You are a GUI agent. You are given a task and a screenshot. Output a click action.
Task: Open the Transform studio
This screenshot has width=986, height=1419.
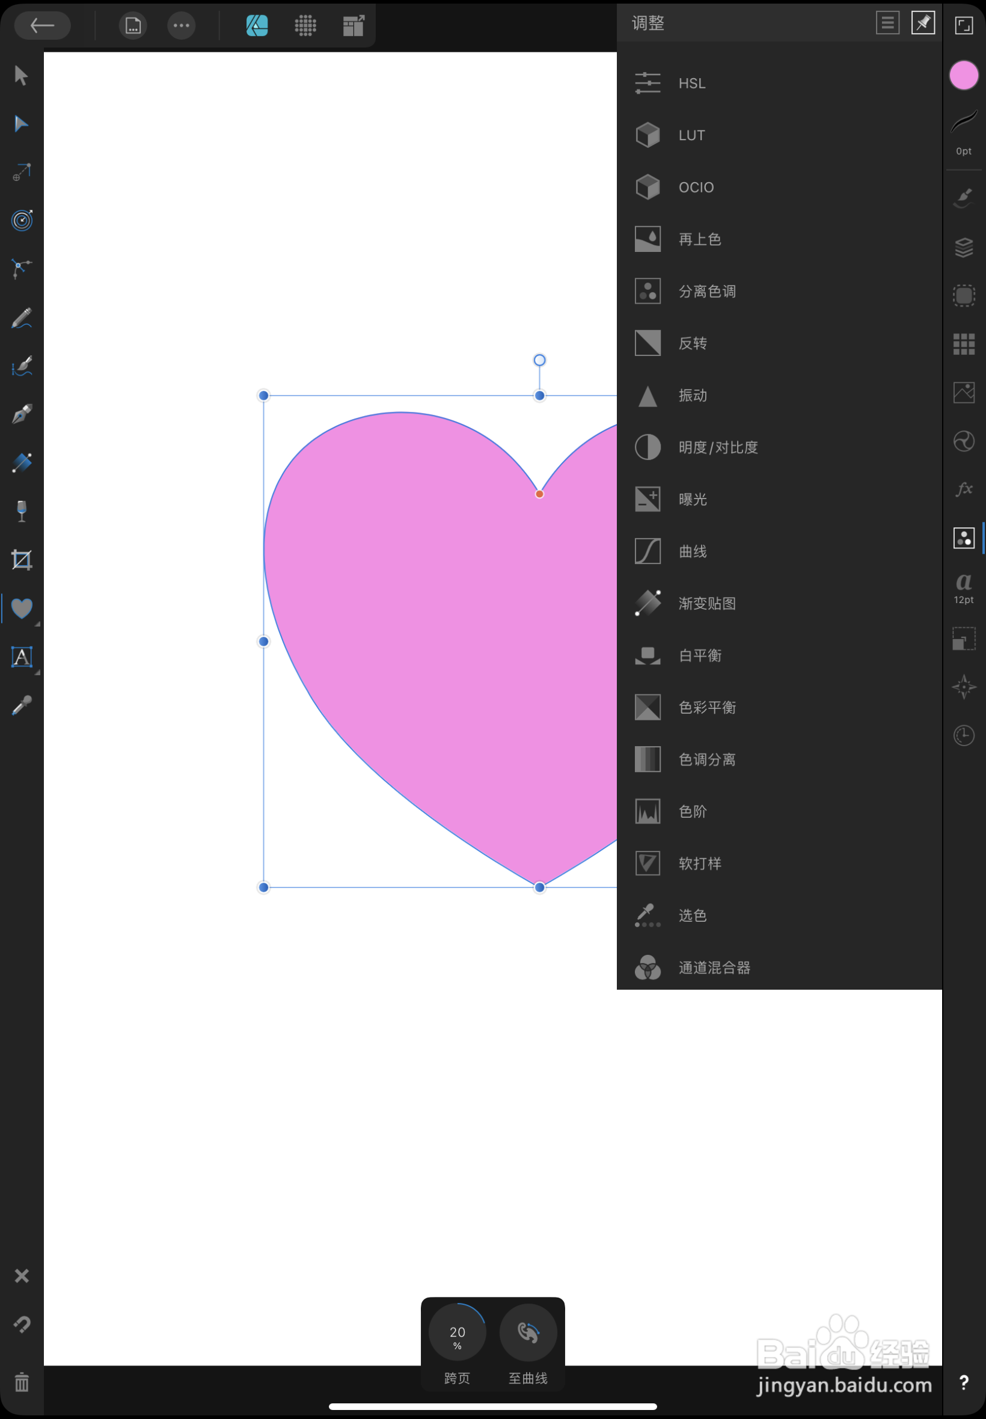tap(964, 638)
